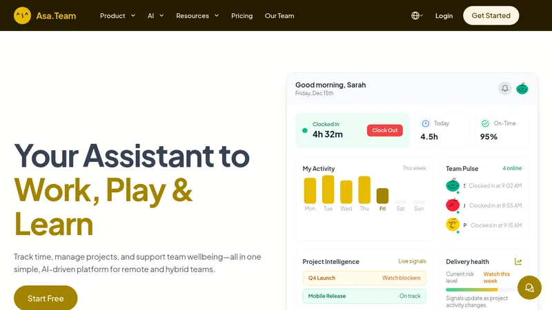The height and width of the screenshot is (310, 552).
Task: Open the chat support bubble icon
Action: click(x=529, y=287)
